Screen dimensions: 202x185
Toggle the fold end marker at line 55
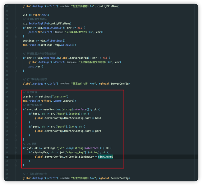(16, 135)
